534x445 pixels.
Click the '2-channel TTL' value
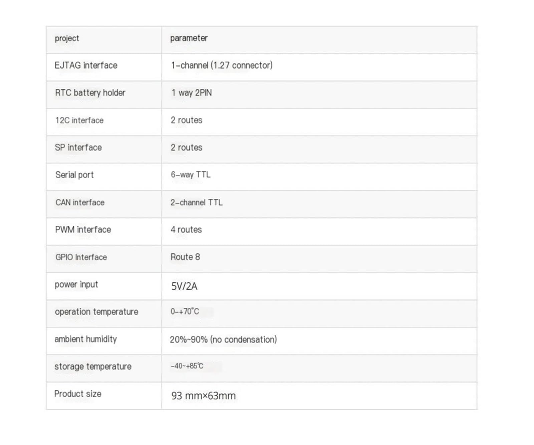click(x=197, y=202)
